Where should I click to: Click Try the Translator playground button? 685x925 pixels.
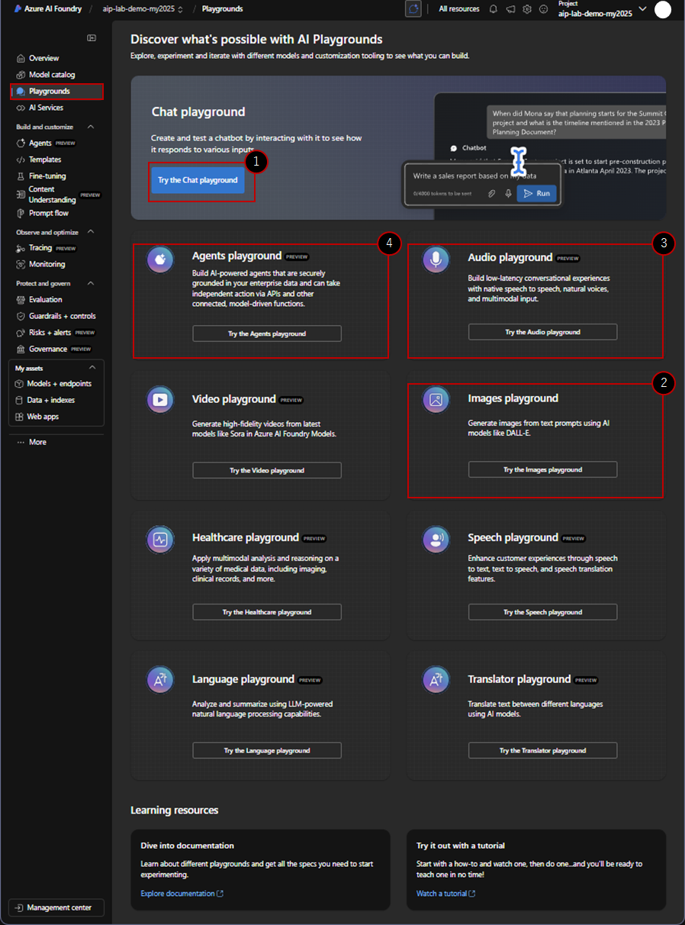(542, 750)
